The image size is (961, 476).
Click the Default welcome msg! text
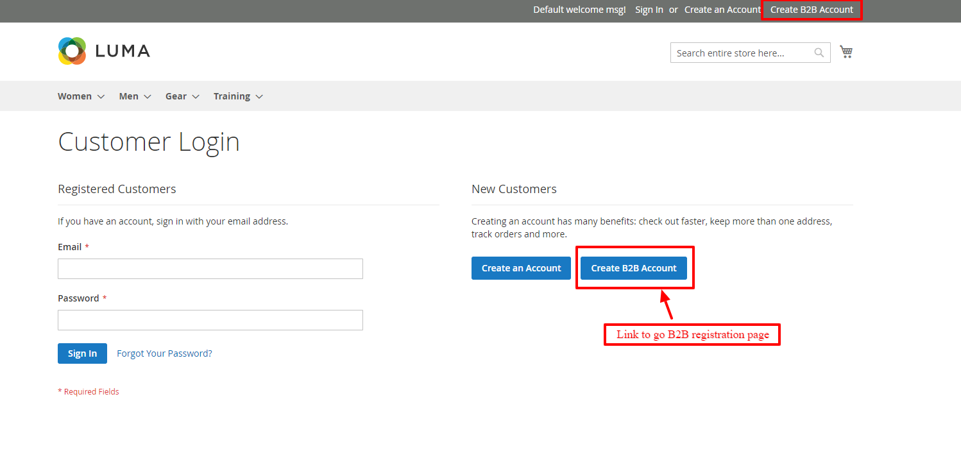(579, 10)
